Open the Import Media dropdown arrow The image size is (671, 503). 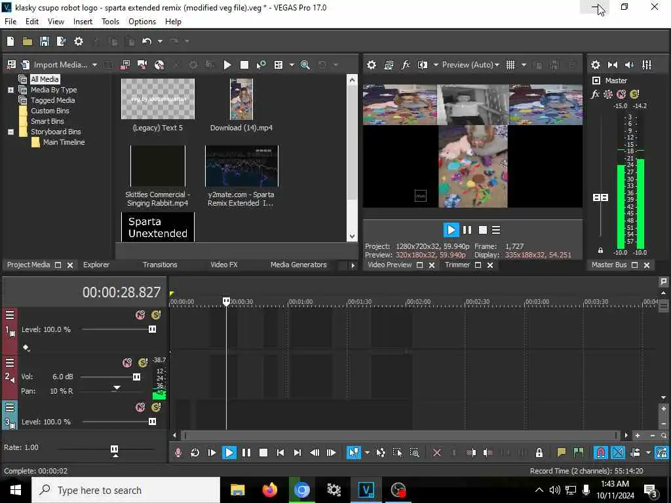tap(94, 65)
